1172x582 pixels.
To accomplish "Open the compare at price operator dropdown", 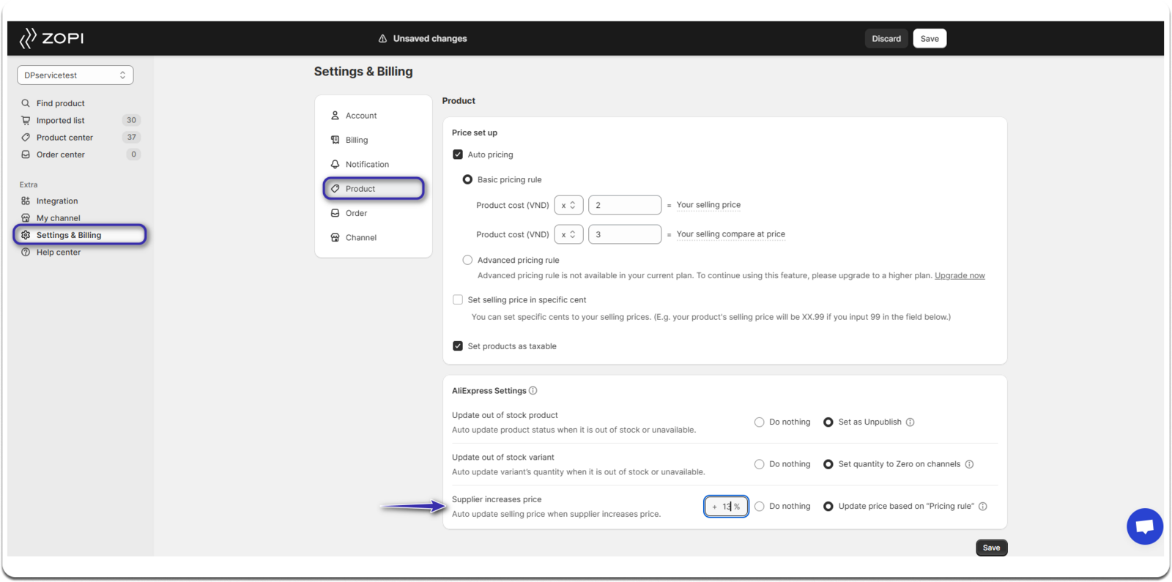I will click(568, 234).
